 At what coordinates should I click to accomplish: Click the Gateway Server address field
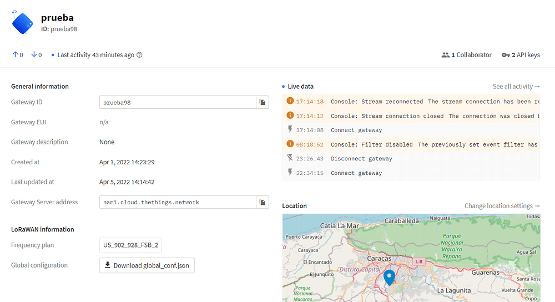[x=178, y=202]
